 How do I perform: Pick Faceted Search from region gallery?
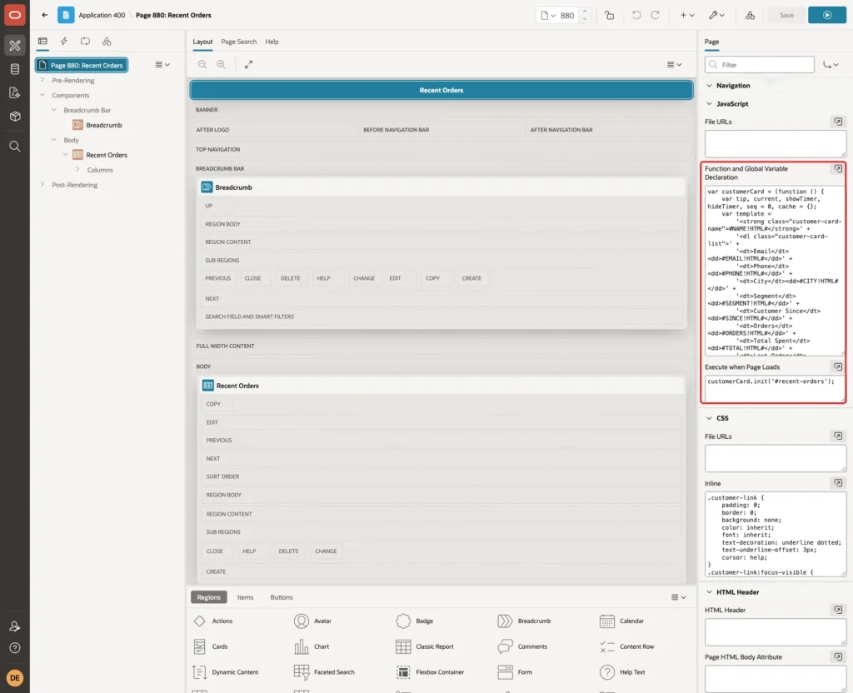click(324, 672)
